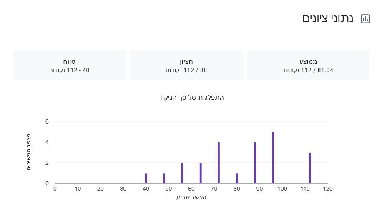Click the bar at score 112

pyautogui.click(x=310, y=168)
